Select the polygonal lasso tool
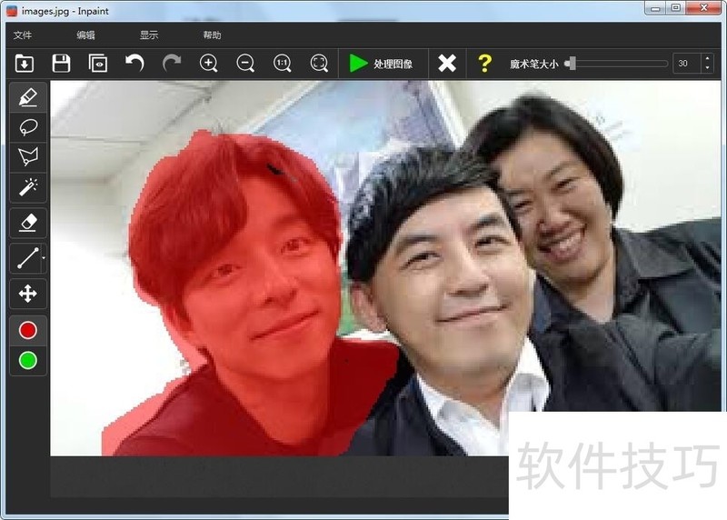This screenshot has width=727, height=520. (28, 156)
